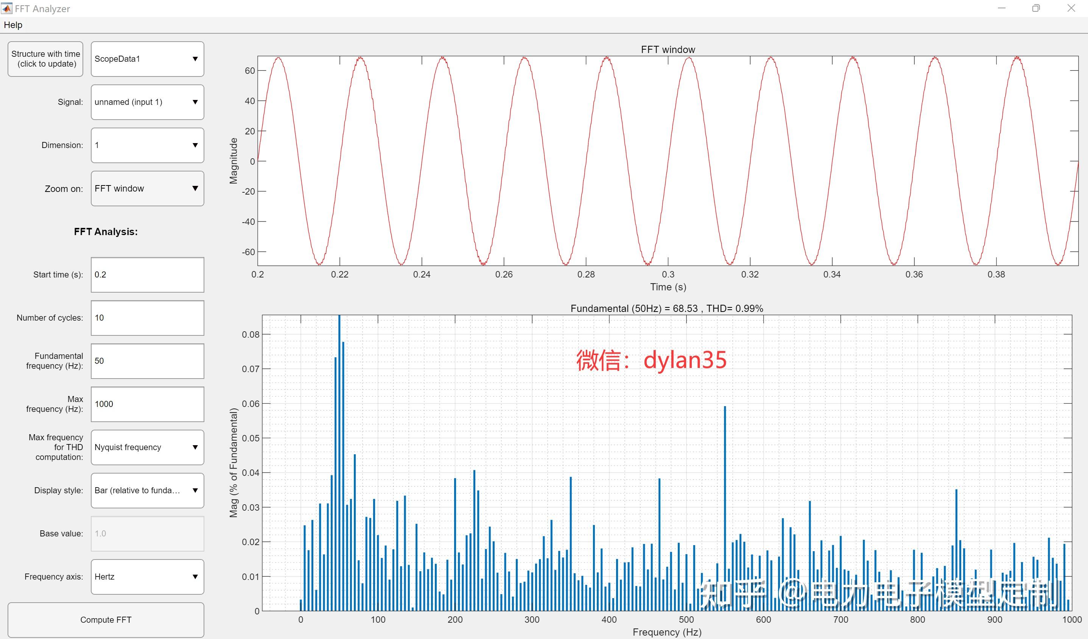Screen dimensions: 1088x639
Task: Click the MATLAB logo icon in title bar
Action: click(x=7, y=8)
